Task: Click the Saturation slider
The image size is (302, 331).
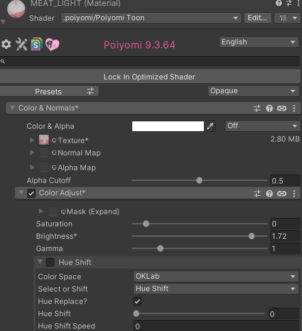Action: pyautogui.click(x=199, y=224)
